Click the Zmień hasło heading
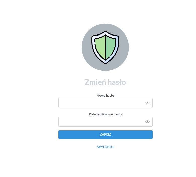 click(105, 82)
